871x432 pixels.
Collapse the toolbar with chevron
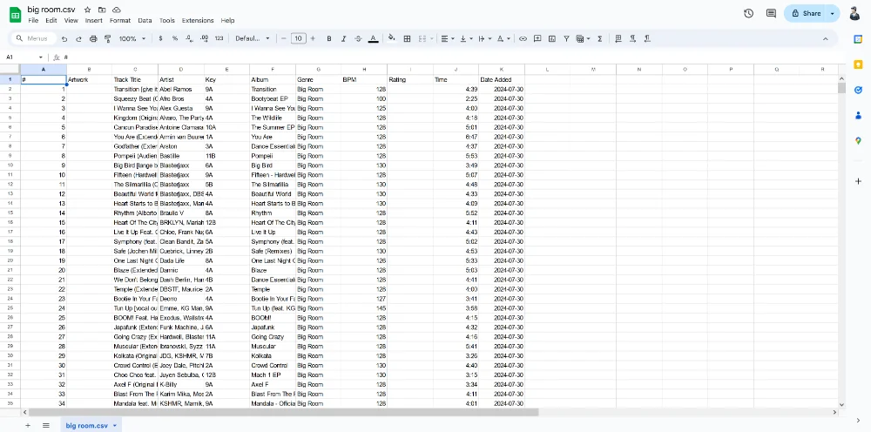click(826, 39)
